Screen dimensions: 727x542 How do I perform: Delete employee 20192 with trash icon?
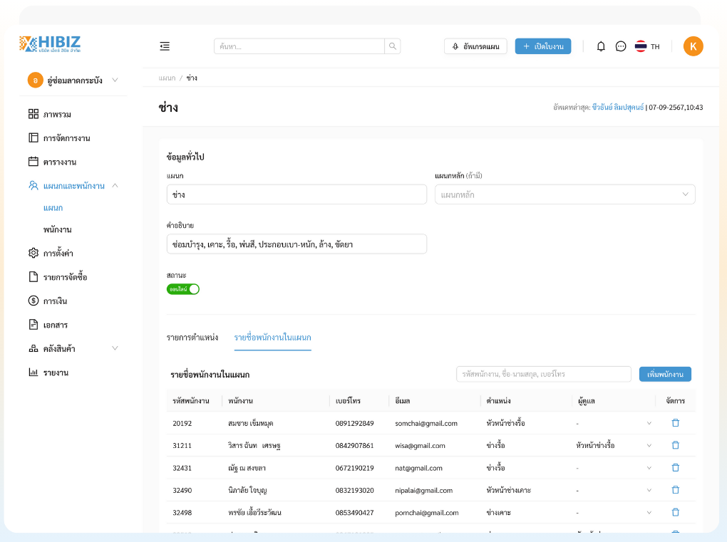point(676,423)
